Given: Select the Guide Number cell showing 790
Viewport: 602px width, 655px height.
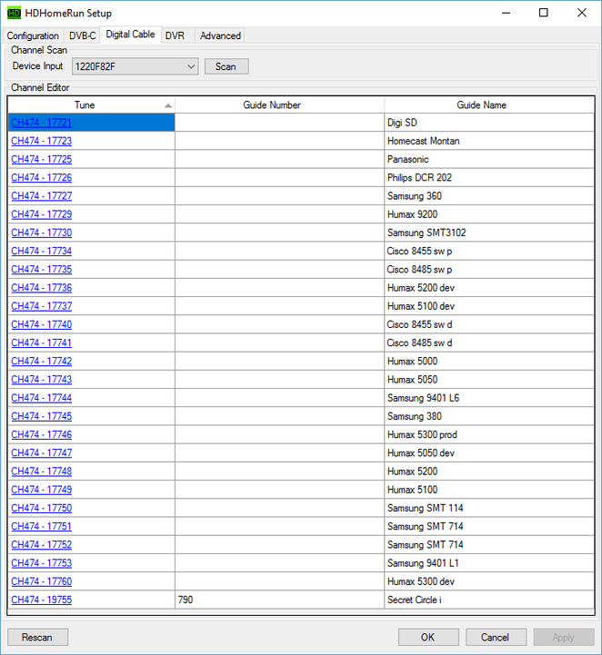Looking at the screenshot, I should pos(279,600).
